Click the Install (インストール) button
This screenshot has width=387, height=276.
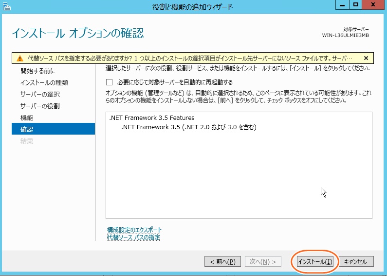coord(314,262)
